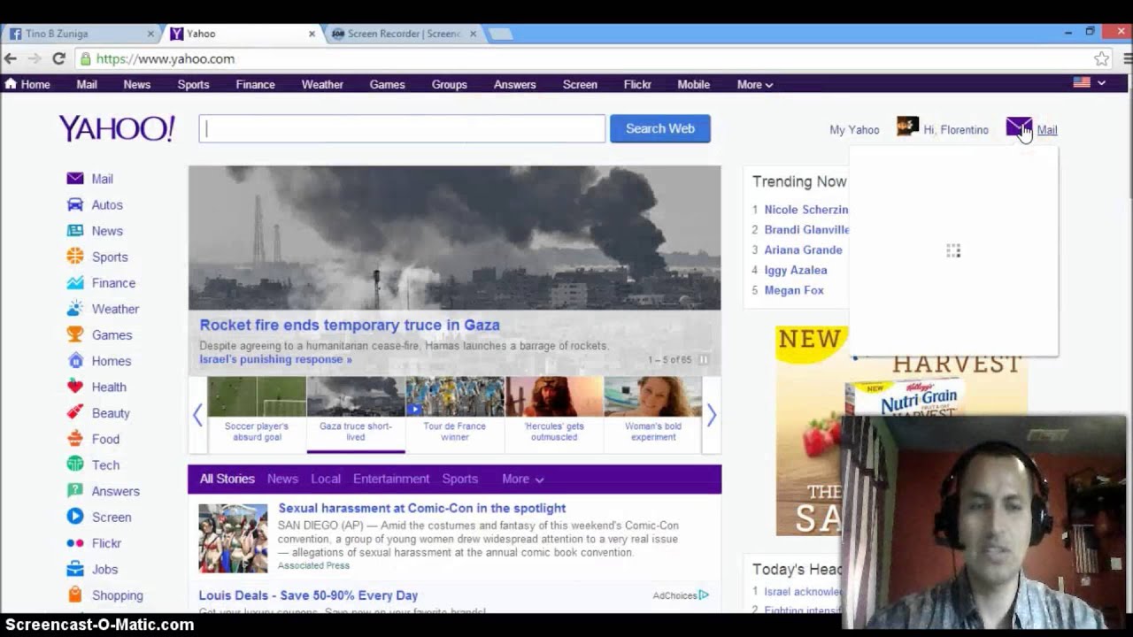Open the Finance chart icon in sidebar
Screen dimensions: 1133x637
(75, 283)
